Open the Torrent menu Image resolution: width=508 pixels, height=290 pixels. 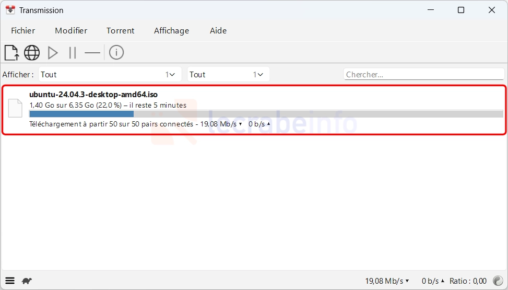(x=121, y=31)
